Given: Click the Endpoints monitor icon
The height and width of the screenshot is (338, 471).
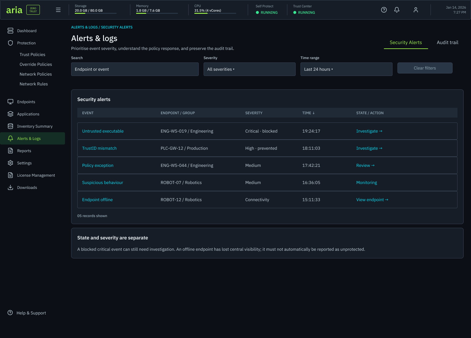Looking at the screenshot, I should coord(10,102).
